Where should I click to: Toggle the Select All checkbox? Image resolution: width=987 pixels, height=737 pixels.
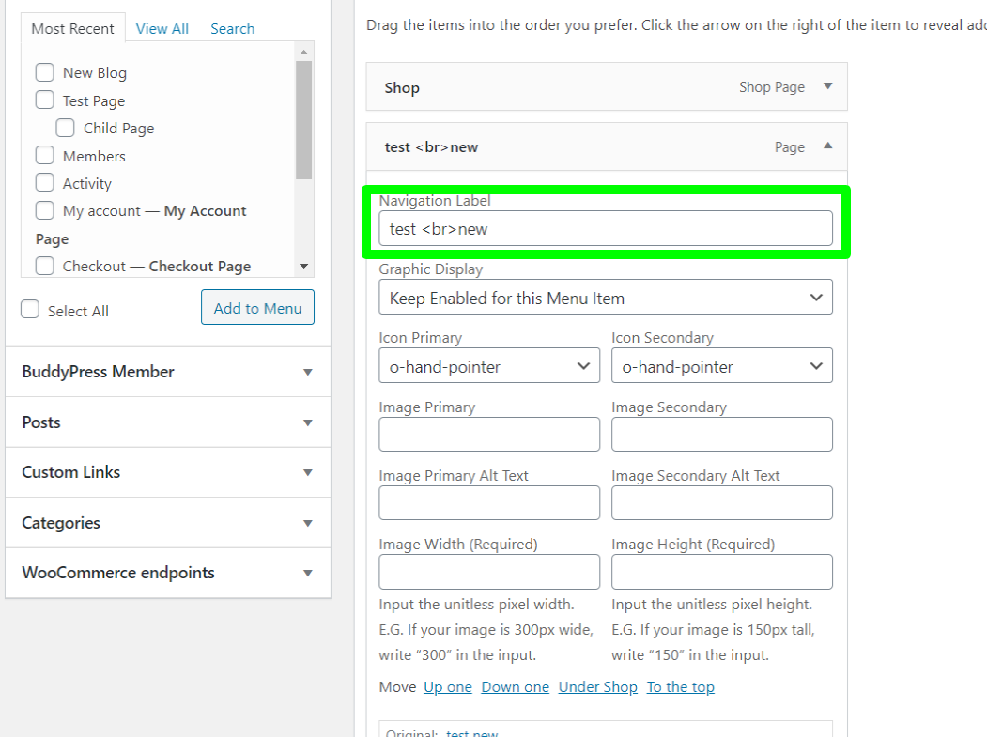point(30,309)
